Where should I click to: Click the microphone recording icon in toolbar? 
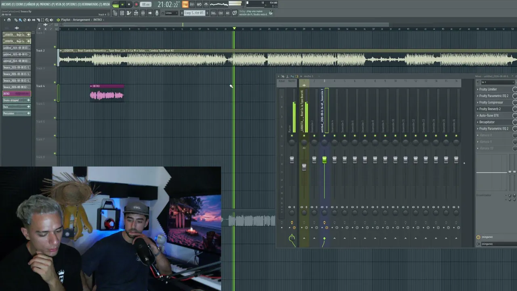pos(157,13)
